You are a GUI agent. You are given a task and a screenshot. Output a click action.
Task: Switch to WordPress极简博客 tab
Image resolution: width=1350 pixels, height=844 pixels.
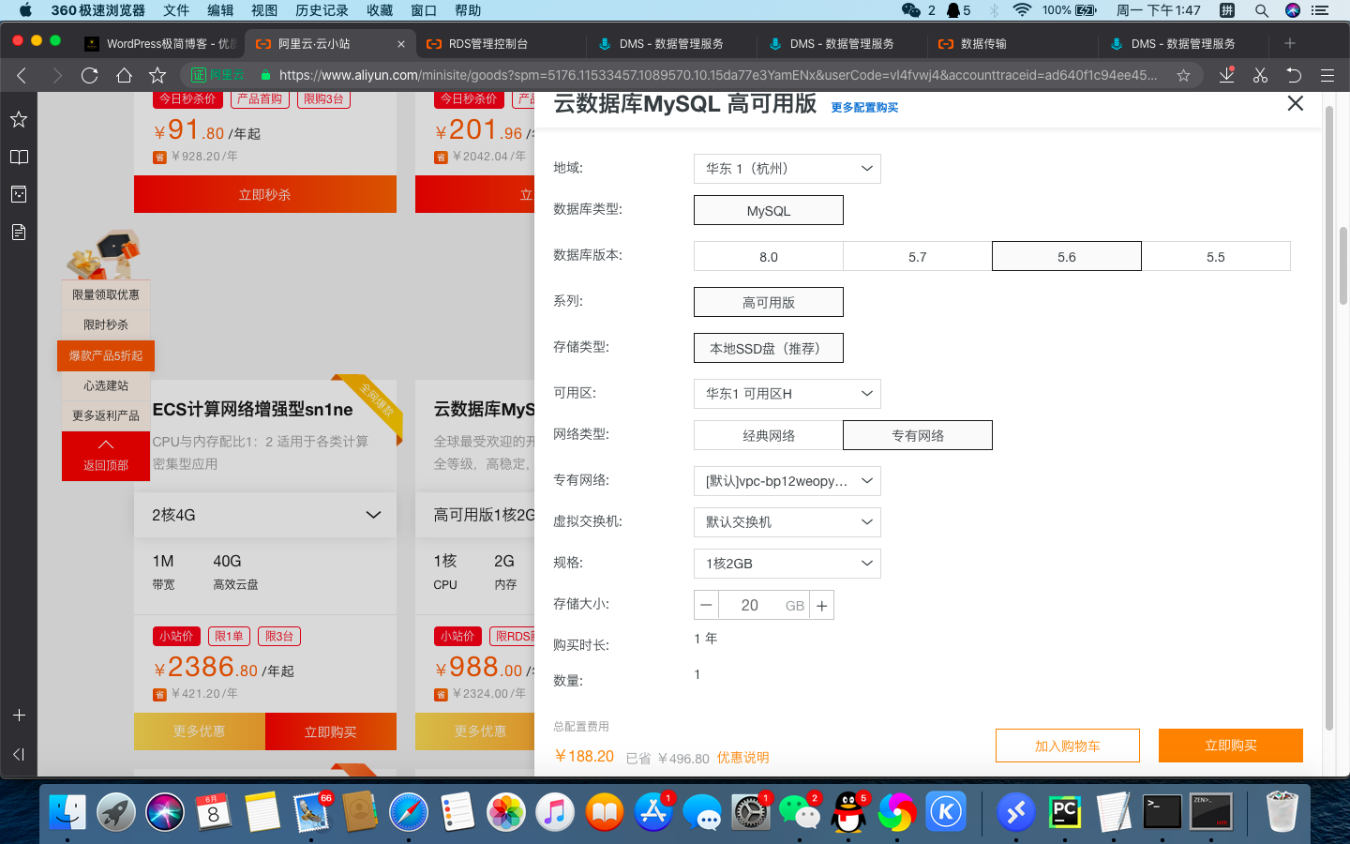tap(159, 44)
